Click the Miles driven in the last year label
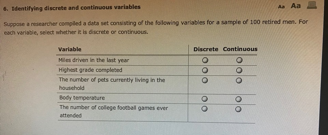 point(94,60)
